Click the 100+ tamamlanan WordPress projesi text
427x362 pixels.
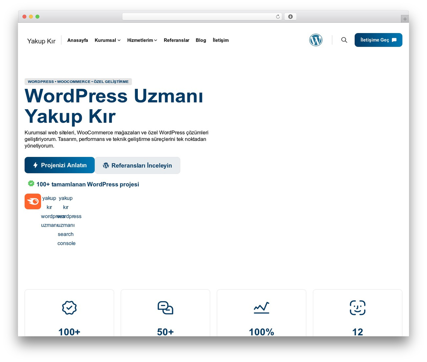click(x=88, y=184)
